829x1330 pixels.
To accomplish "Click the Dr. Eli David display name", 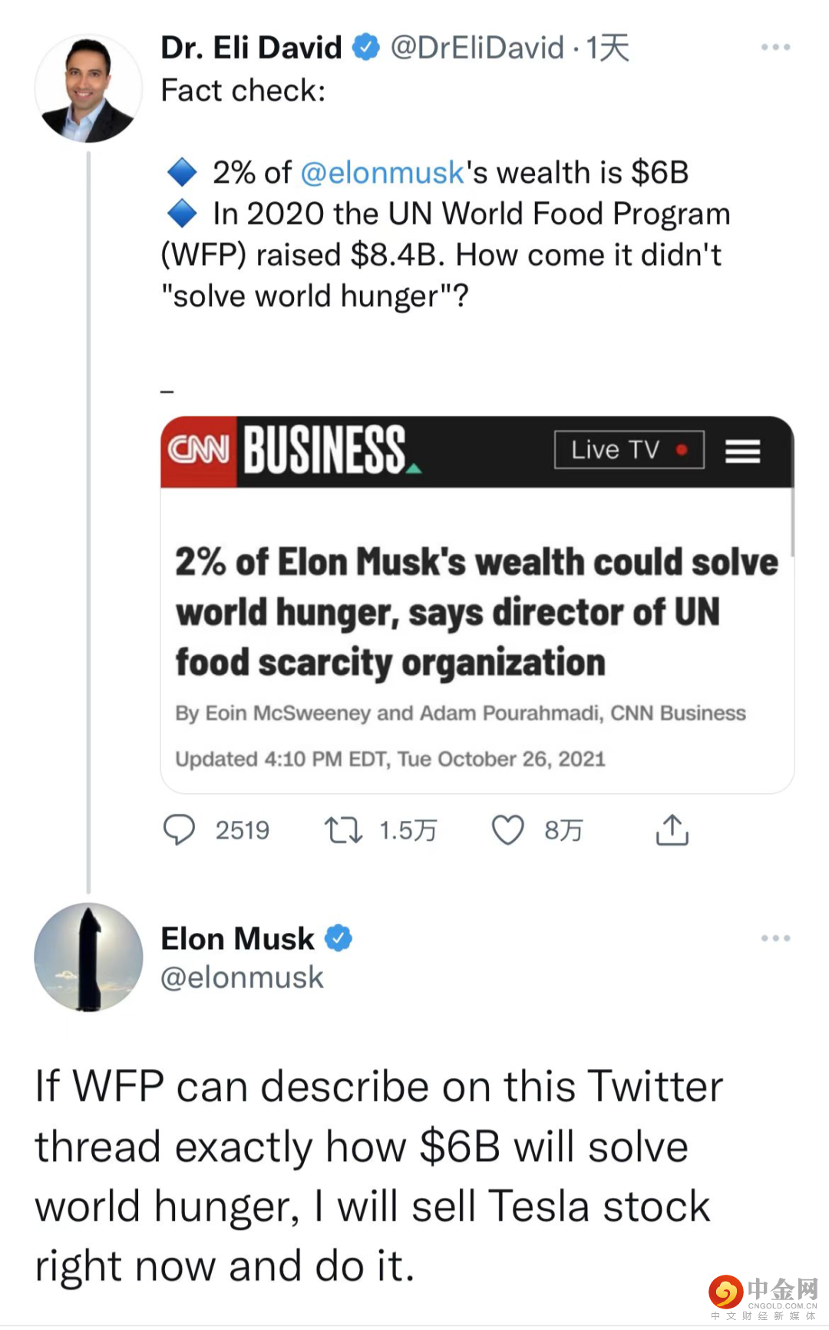I will tap(251, 48).
